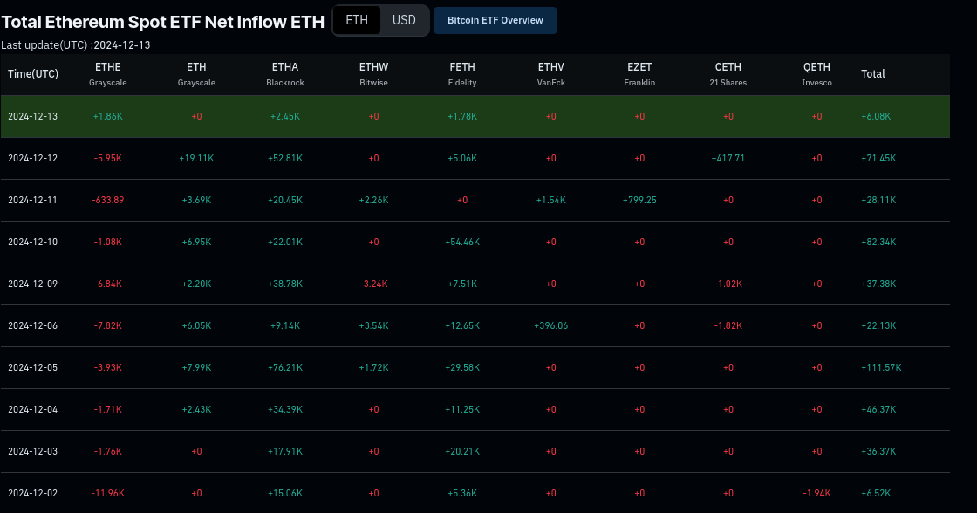The width and height of the screenshot is (977, 513).
Task: Click the EZET Franklin column header
Action: point(639,74)
